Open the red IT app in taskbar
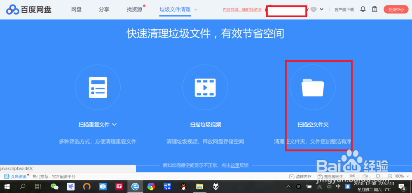The image size is (412, 193). (x=119, y=187)
